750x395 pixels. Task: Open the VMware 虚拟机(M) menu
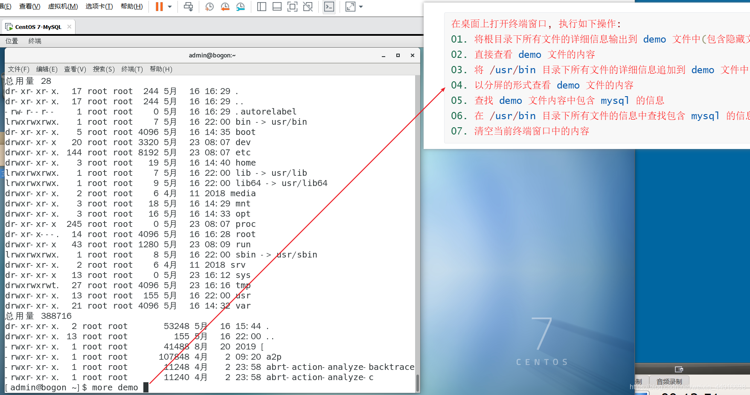(x=63, y=6)
